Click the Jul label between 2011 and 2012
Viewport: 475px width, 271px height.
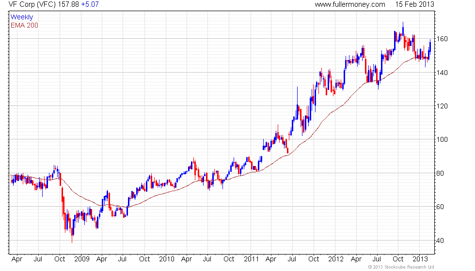pos(292,259)
